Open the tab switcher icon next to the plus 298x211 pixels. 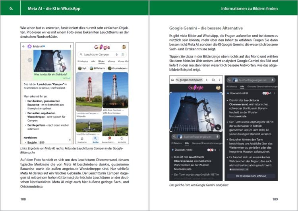point(213,80)
